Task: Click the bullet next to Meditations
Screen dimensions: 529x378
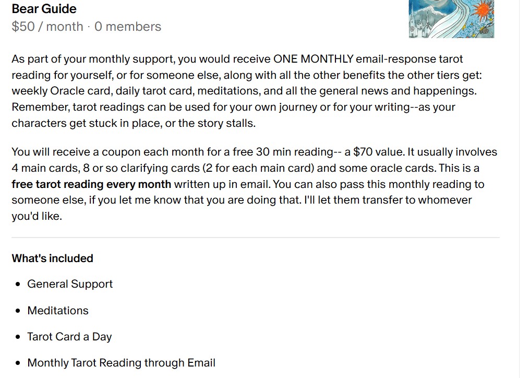Action: tap(18, 311)
